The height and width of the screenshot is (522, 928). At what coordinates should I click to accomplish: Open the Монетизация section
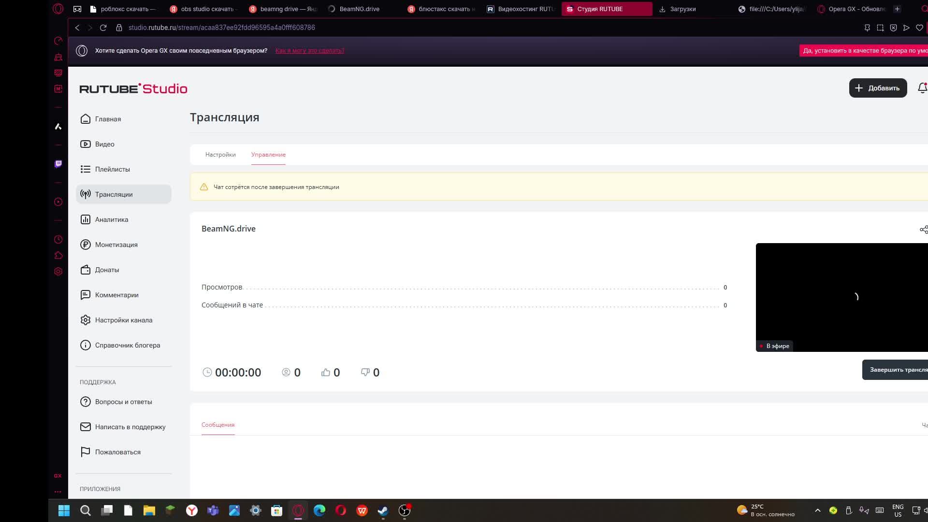click(x=116, y=245)
